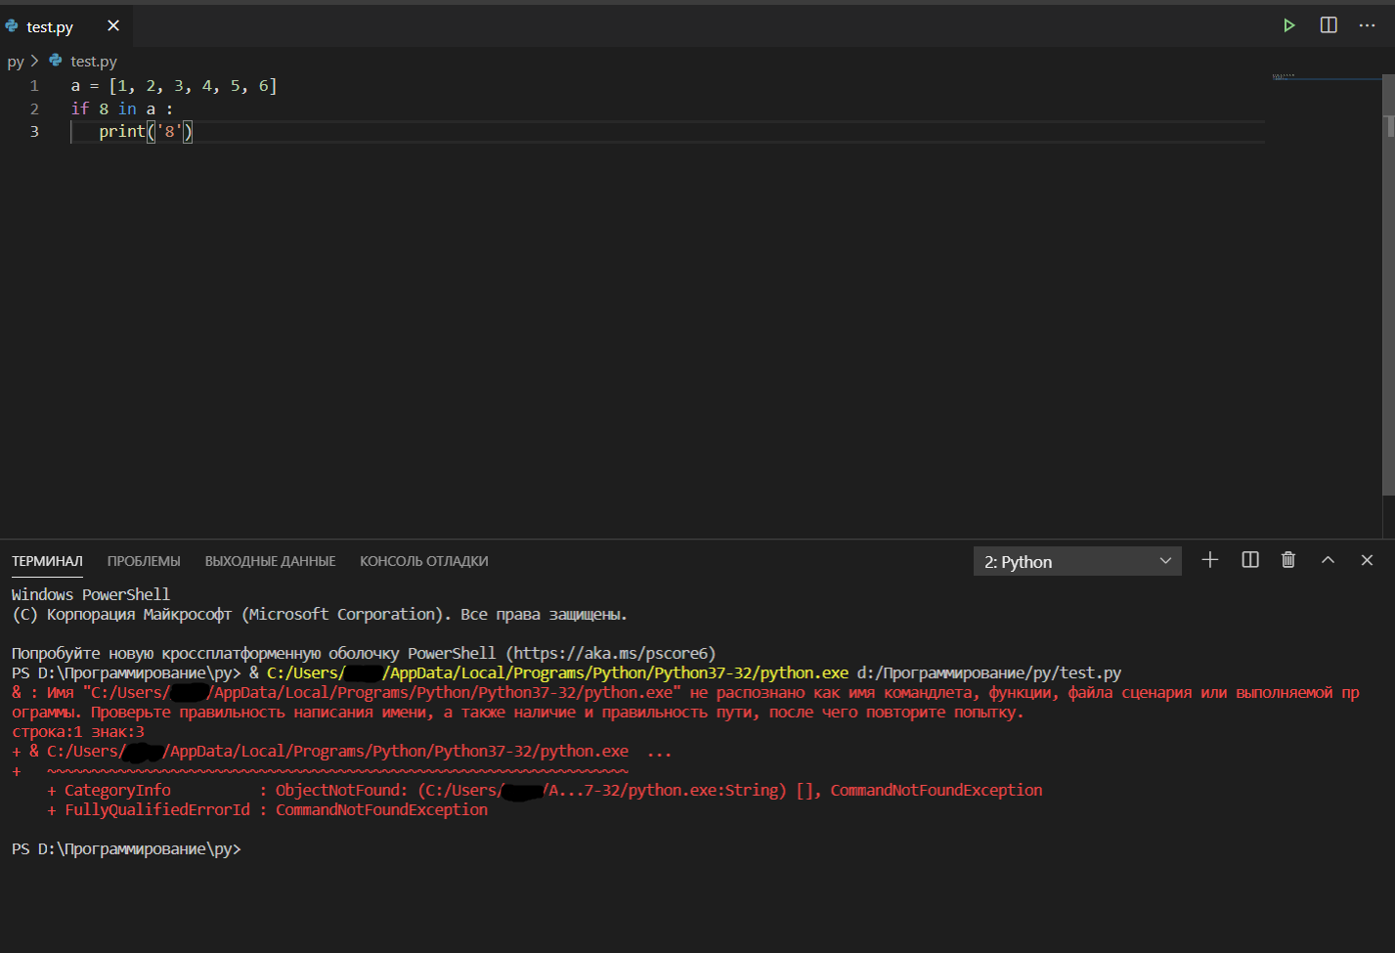Click the Python icon in the breadcrumb
This screenshot has height=953, width=1395.
[x=56, y=61]
